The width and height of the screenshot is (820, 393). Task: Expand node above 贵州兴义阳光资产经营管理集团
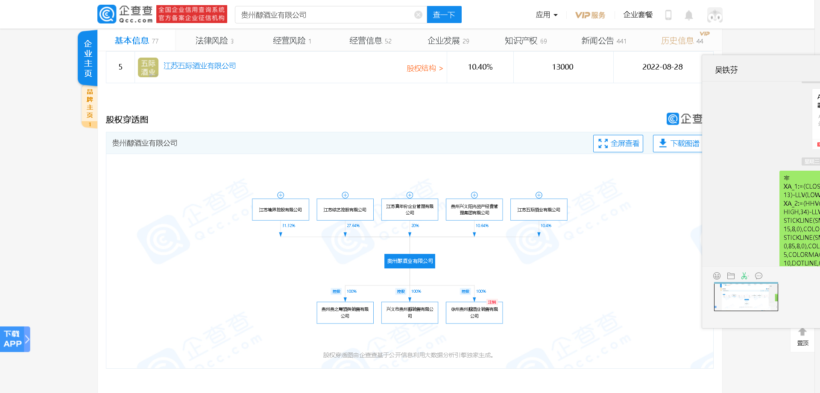click(474, 195)
